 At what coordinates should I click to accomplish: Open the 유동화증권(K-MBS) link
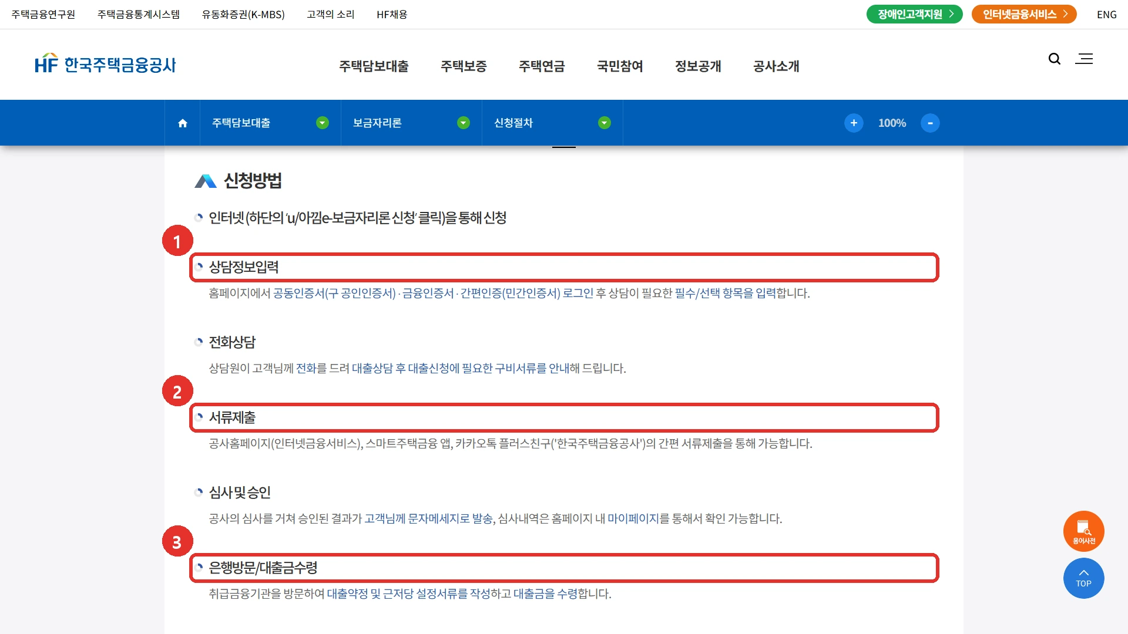click(243, 14)
